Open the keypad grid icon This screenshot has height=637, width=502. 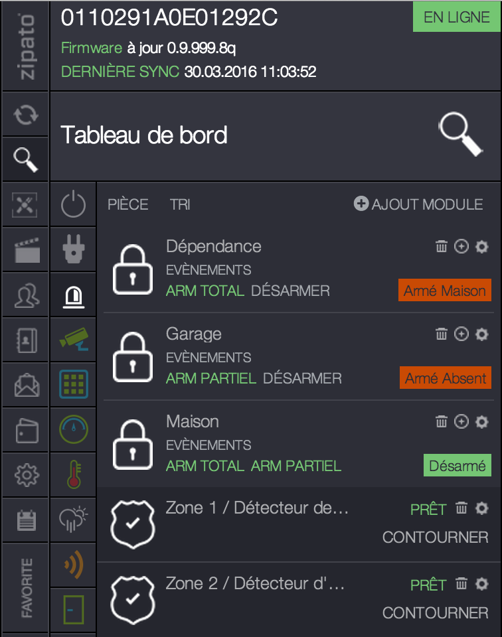click(x=72, y=385)
